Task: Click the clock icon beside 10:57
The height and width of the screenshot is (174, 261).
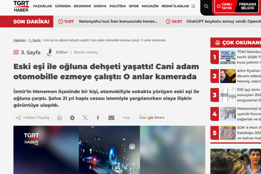Action: click(168, 21)
